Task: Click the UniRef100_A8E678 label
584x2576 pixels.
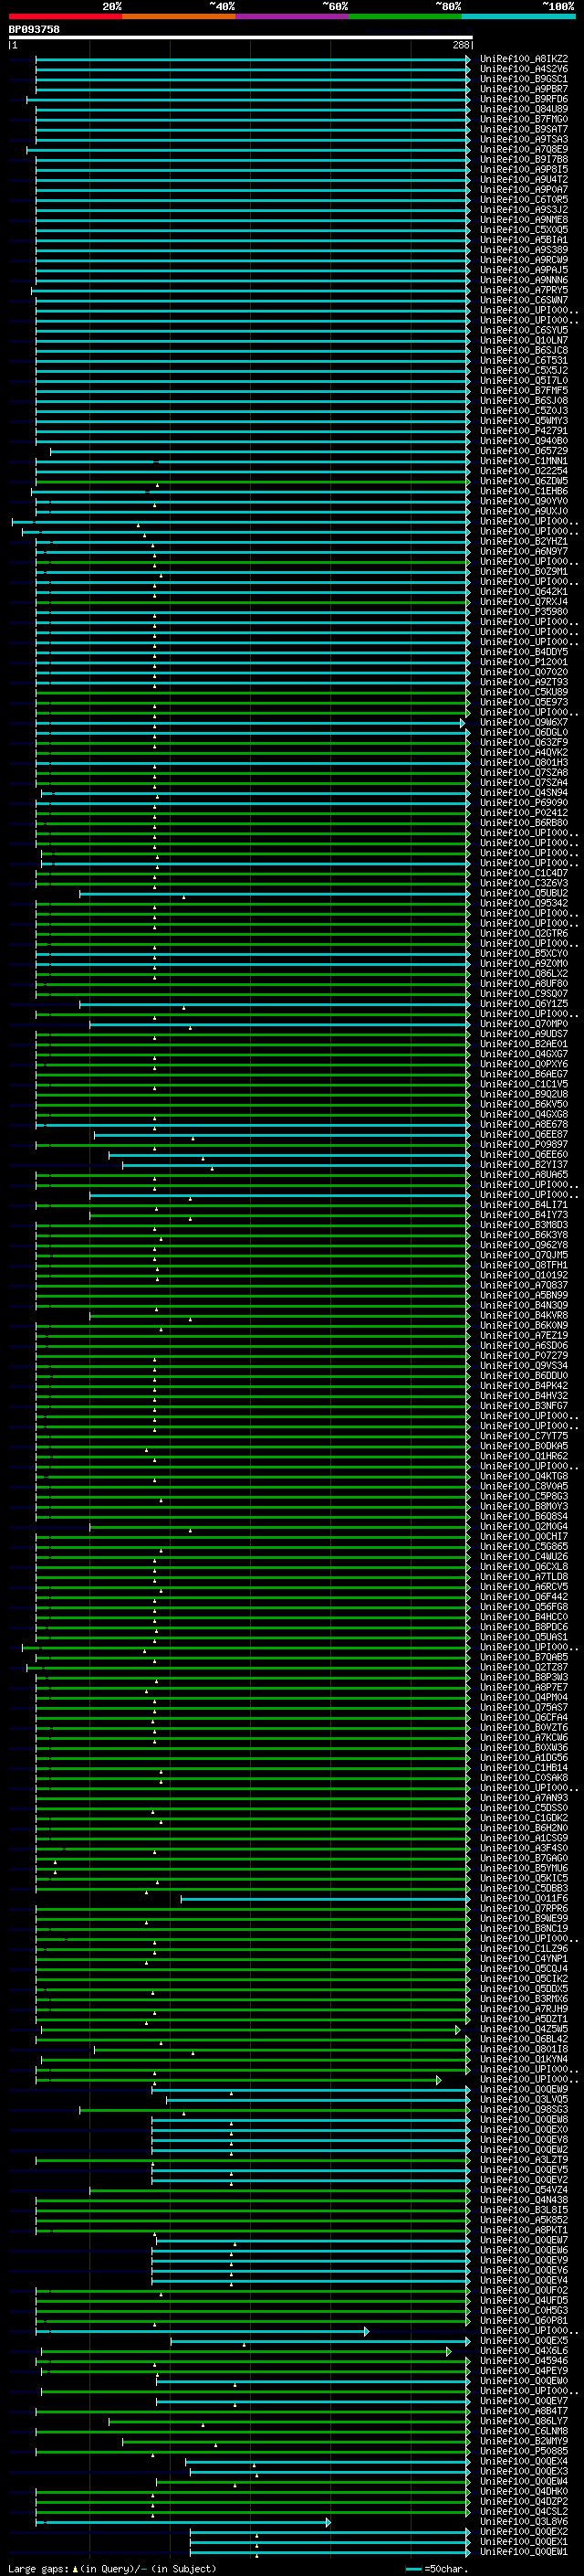Action: click(x=524, y=1124)
